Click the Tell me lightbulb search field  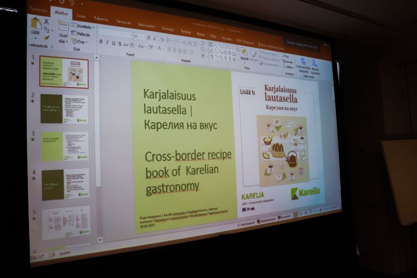pyautogui.click(x=271, y=46)
